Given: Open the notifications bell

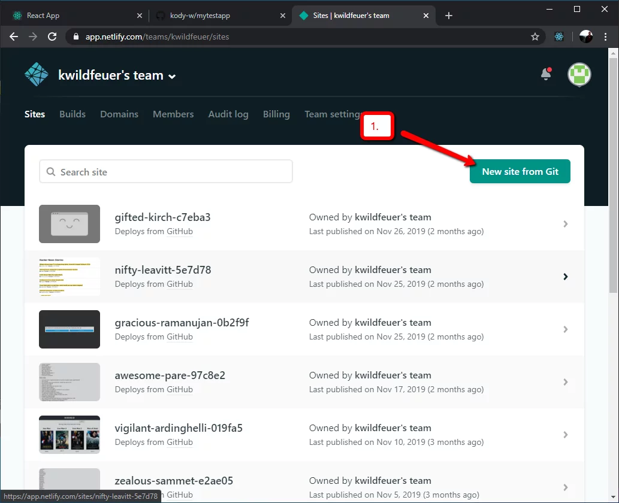Looking at the screenshot, I should click(546, 74).
